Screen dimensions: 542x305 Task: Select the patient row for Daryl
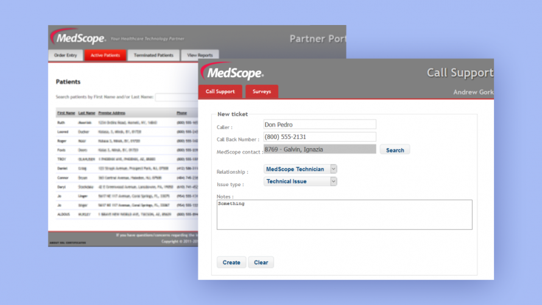tap(127, 187)
